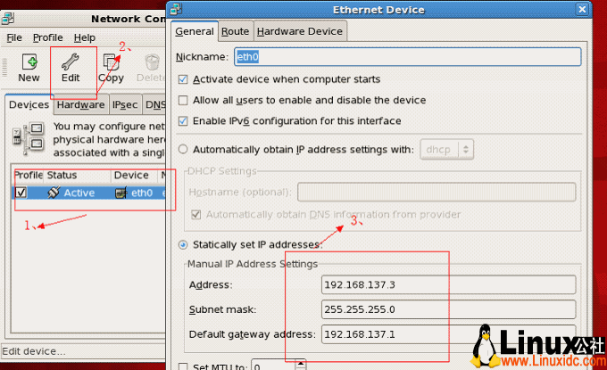Switch to the Route tab

[236, 31]
